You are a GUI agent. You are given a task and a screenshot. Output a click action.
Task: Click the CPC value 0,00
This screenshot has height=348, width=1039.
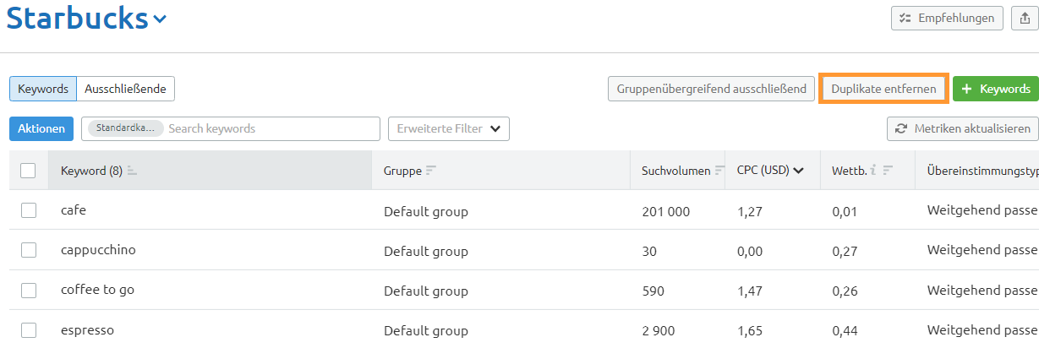pyautogui.click(x=750, y=251)
